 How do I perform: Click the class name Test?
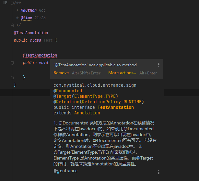[48, 40]
